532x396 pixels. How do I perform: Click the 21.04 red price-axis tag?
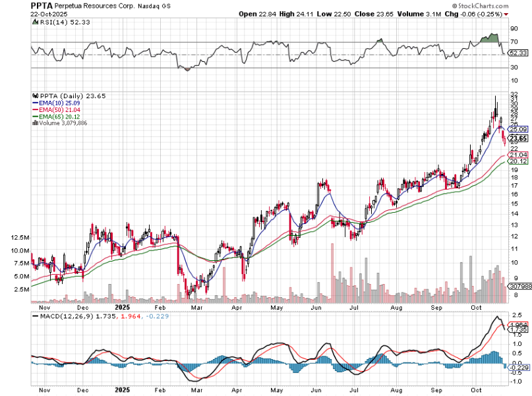(x=518, y=155)
